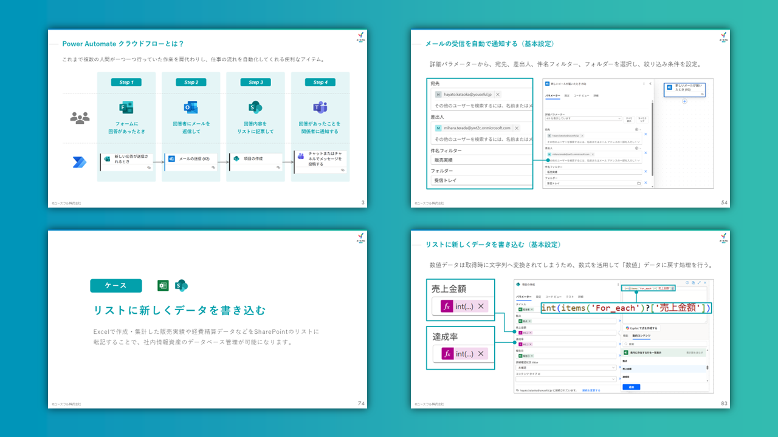This screenshot has height=437, width=778.
Task: Click the すべて表示 button
Action: [628, 118]
